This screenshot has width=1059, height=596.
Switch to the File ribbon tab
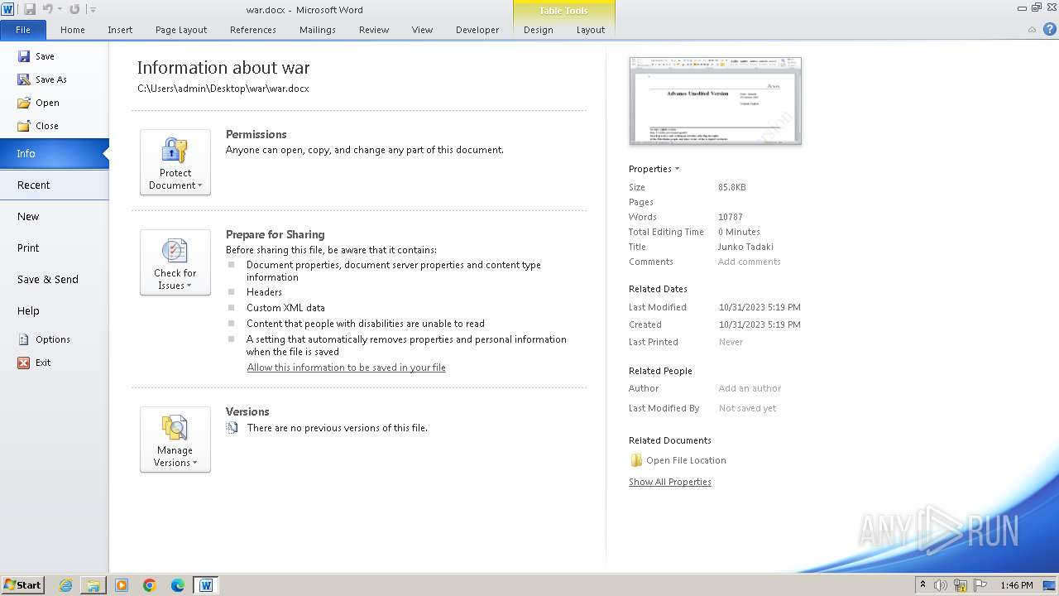coord(23,30)
